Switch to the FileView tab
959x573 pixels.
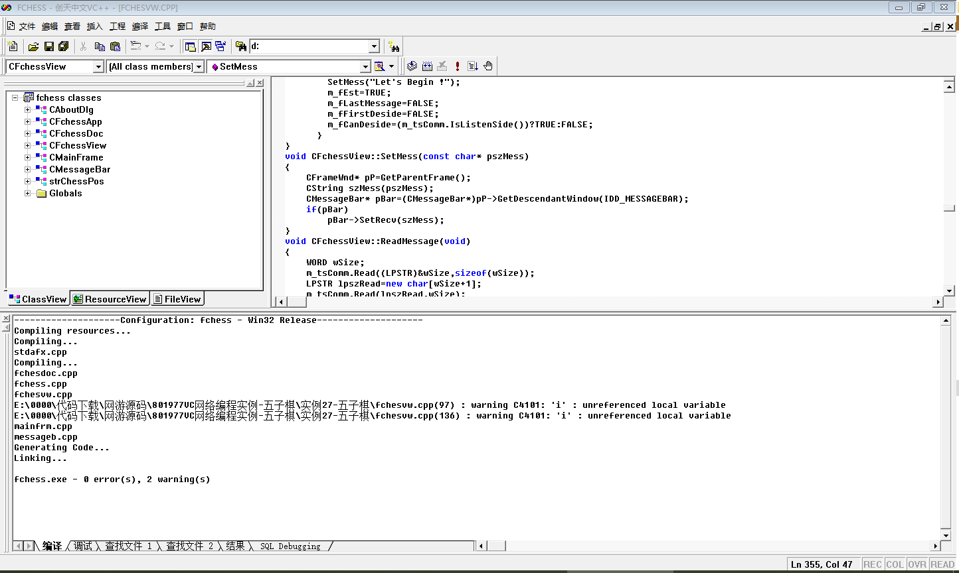tap(177, 299)
